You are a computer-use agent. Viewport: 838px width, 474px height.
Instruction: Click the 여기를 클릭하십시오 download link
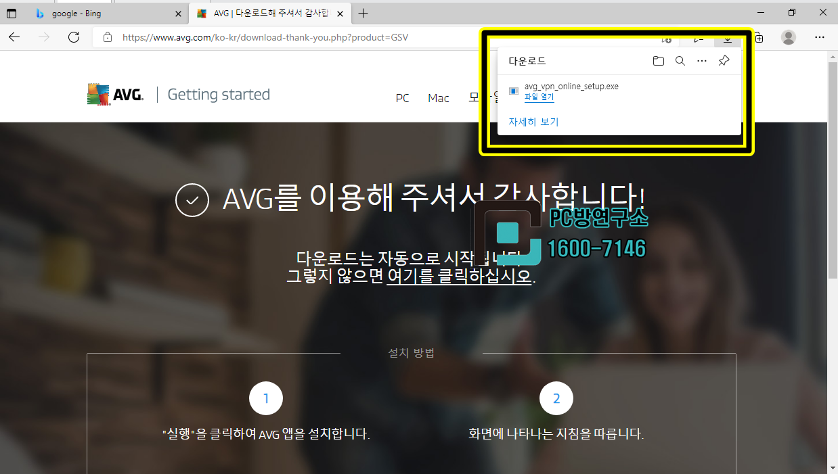[460, 277]
